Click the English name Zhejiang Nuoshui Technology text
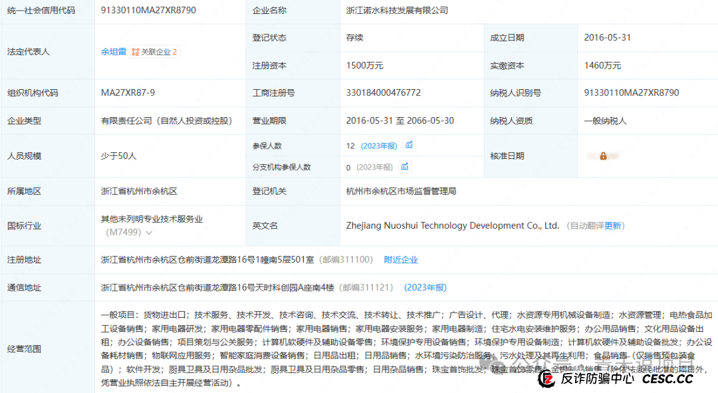Viewport: 718px width, 393px height. 452,225
